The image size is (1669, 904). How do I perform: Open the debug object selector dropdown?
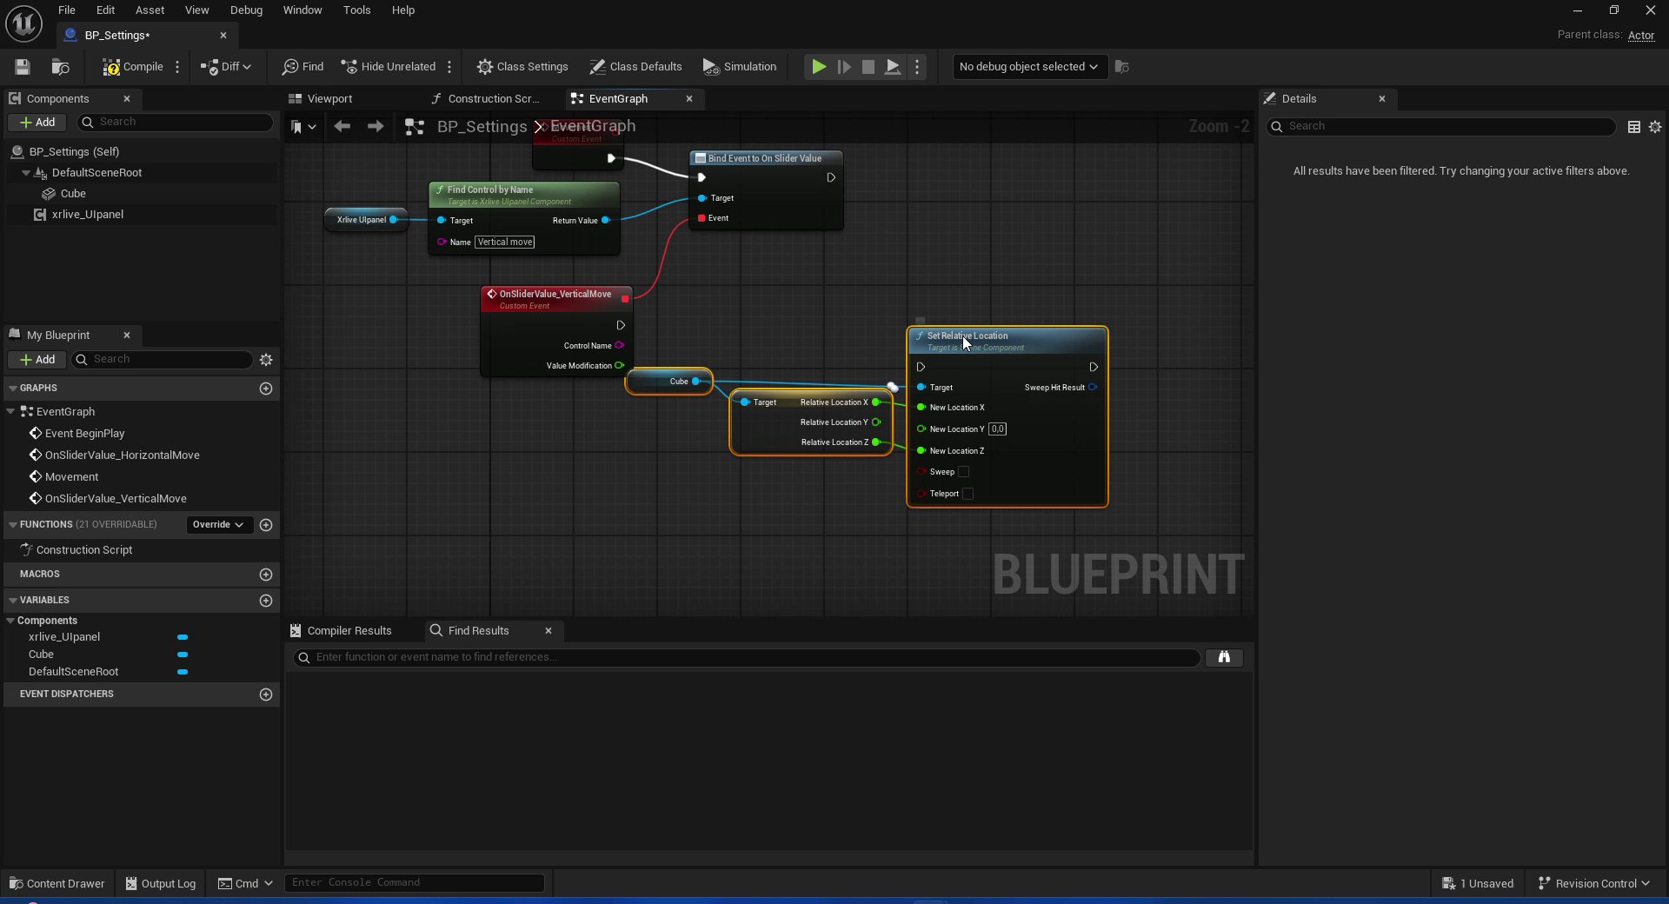[1029, 67]
